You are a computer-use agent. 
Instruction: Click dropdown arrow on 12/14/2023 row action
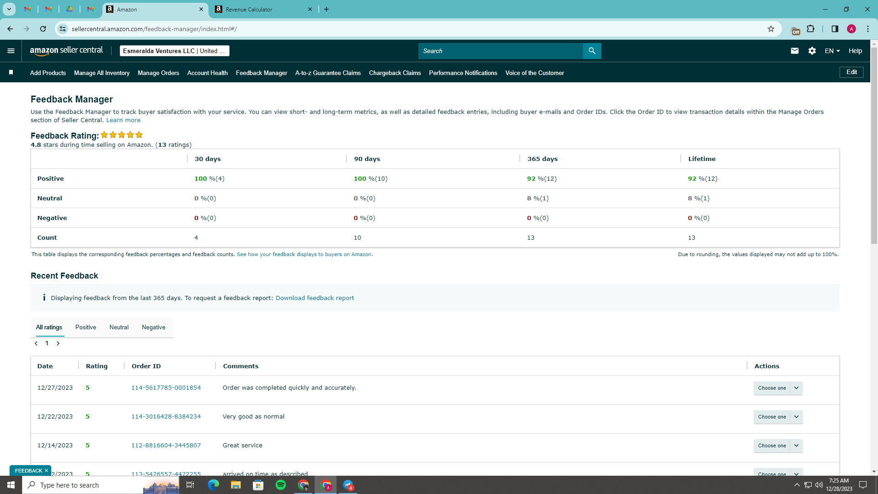pyautogui.click(x=797, y=446)
